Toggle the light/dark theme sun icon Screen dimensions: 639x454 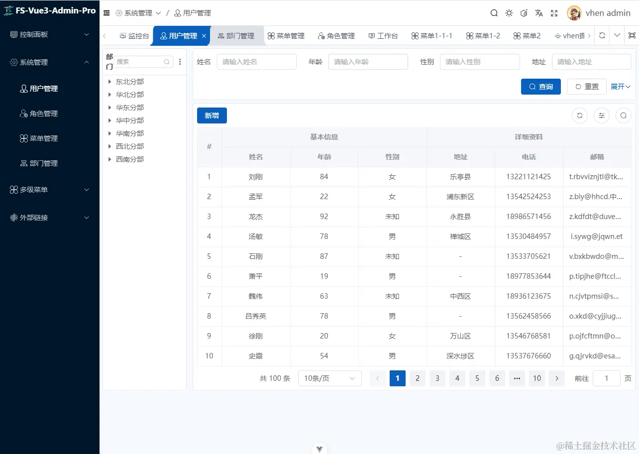pyautogui.click(x=509, y=13)
